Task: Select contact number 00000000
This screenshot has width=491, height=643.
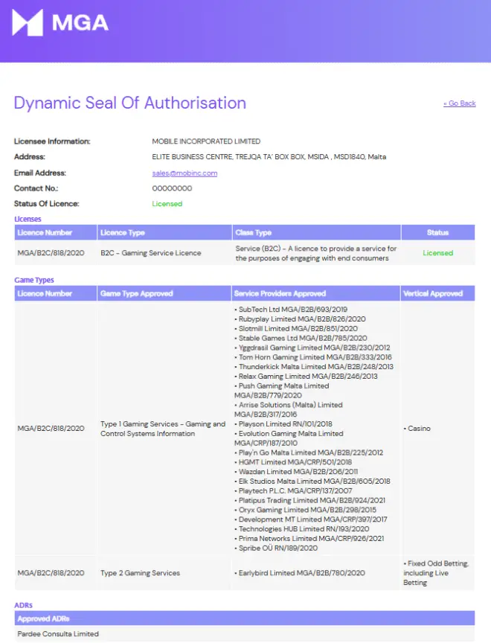Action: tap(172, 188)
